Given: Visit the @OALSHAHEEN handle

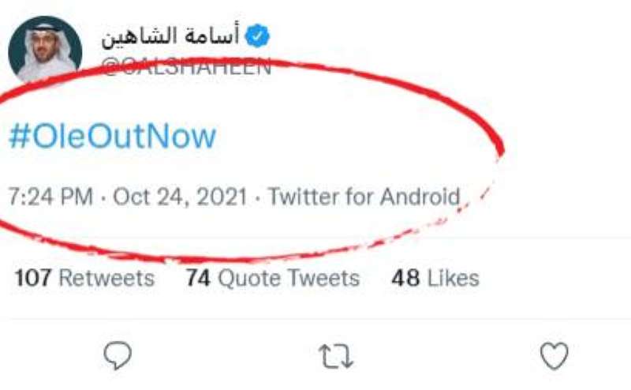Looking at the screenshot, I should pos(186,66).
